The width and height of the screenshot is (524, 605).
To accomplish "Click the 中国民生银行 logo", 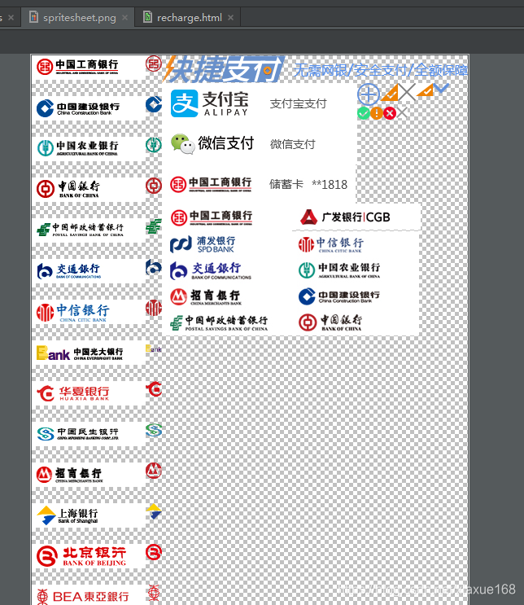I will tap(78, 434).
